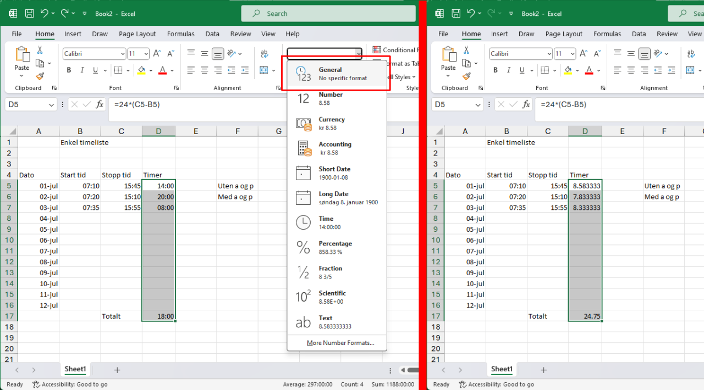The height and width of the screenshot is (390, 704).
Task: Click Increase Font Size icon in left window
Action: pos(157,54)
